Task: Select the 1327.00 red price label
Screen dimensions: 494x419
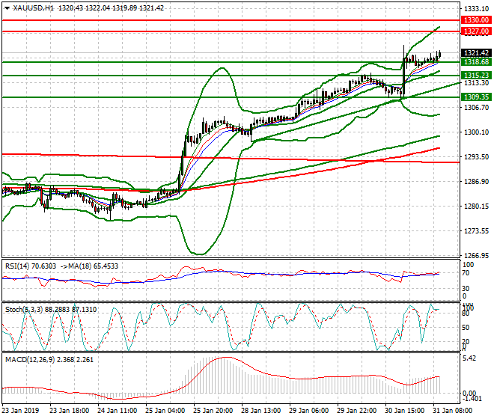Action: [x=476, y=31]
